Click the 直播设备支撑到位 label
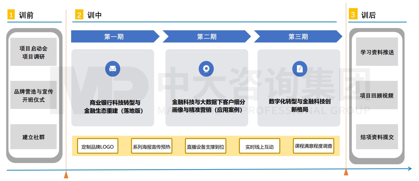Viewport: 419px width, 181px height. pyautogui.click(x=206, y=146)
